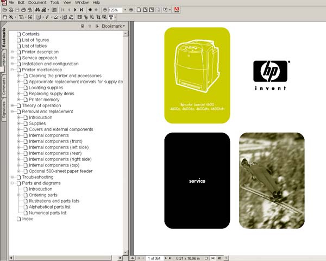Click the Open file folder icon
This screenshot has height=261, width=326.
pos(4,10)
